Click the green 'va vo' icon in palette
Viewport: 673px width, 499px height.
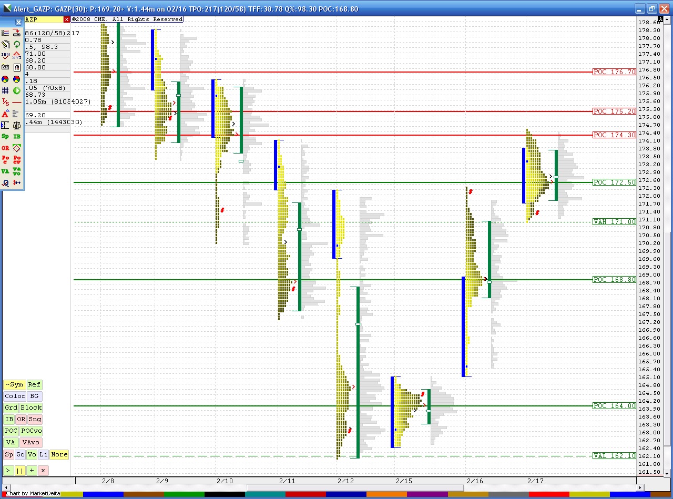point(17,171)
